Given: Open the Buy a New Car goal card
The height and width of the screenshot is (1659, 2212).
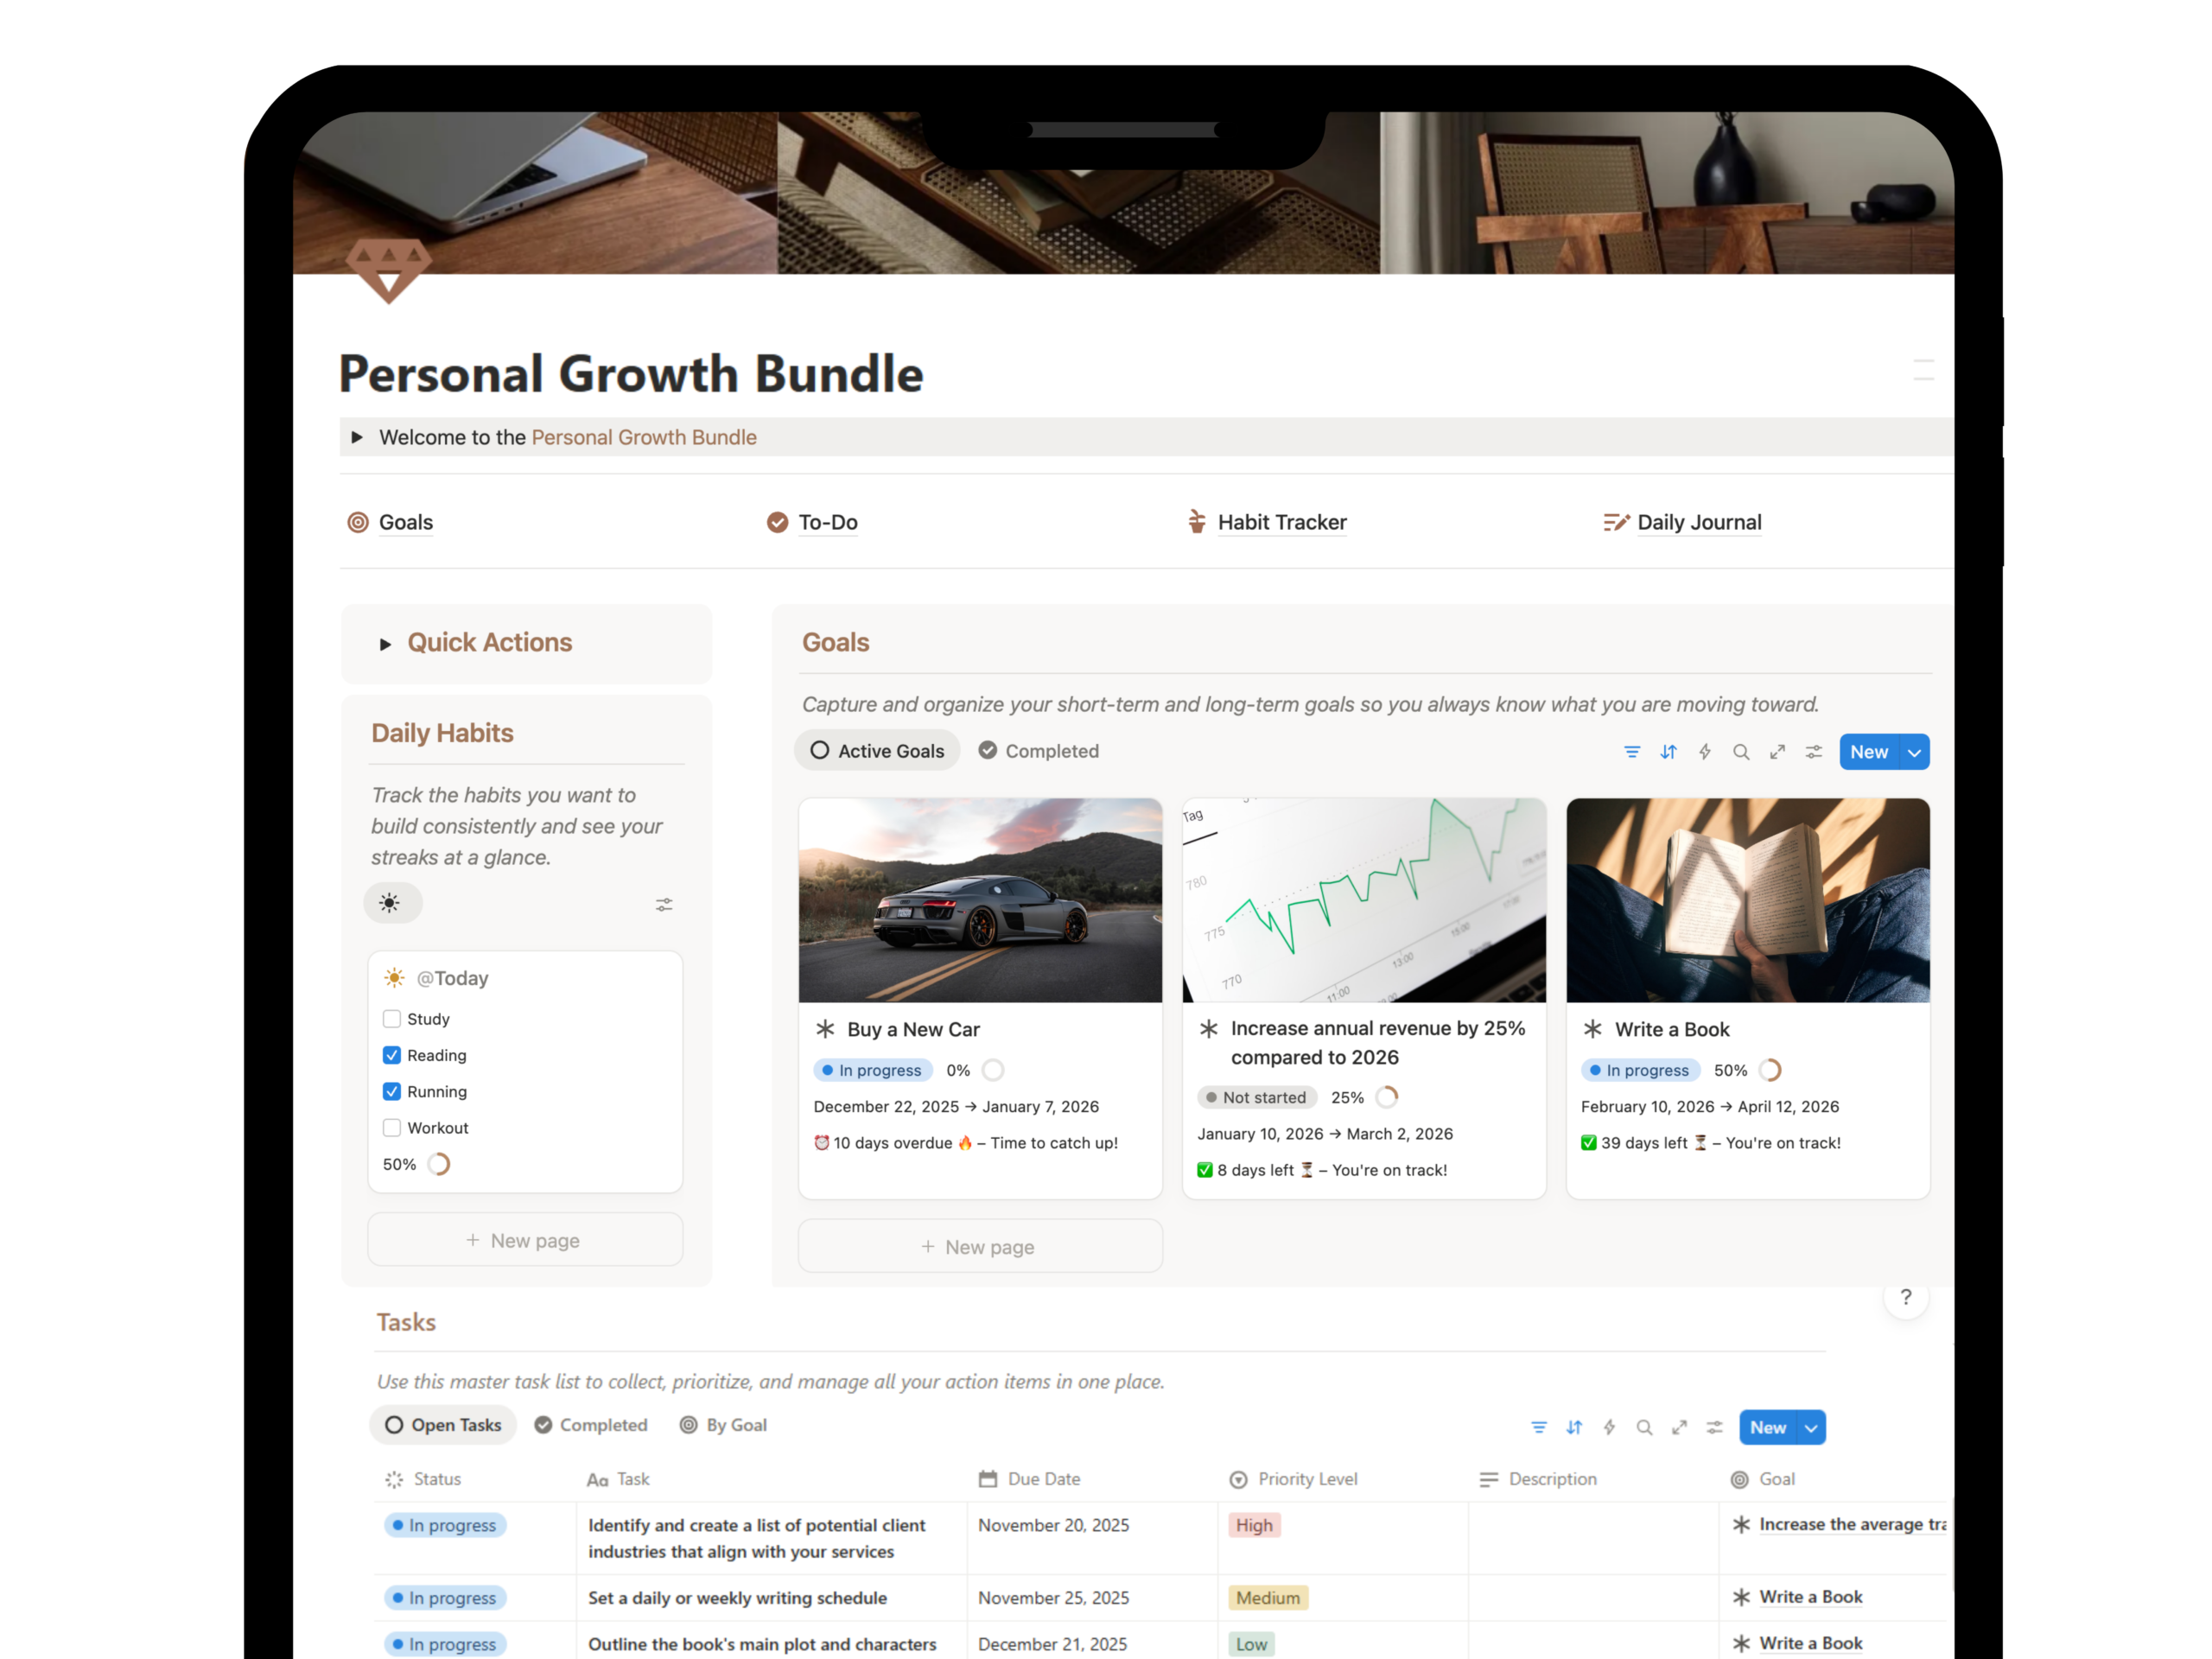Looking at the screenshot, I should [x=980, y=998].
